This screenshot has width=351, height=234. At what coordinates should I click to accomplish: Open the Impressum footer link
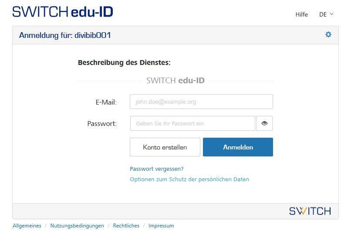click(x=161, y=226)
